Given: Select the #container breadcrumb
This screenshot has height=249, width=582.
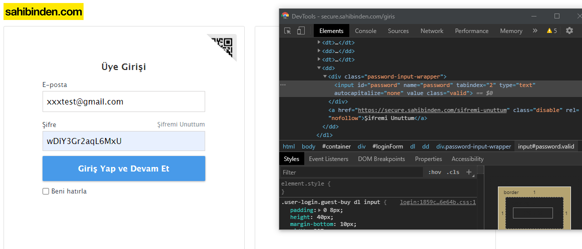Looking at the screenshot, I should click(336, 146).
